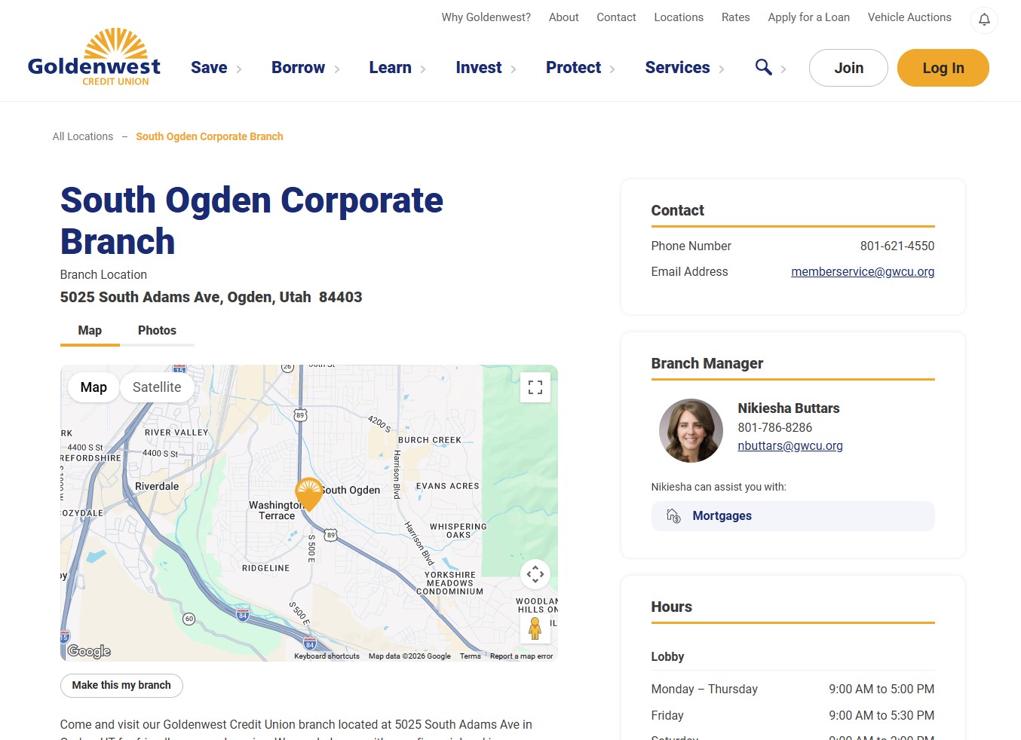Click the notification bell icon
The height and width of the screenshot is (740, 1021).
(x=984, y=20)
